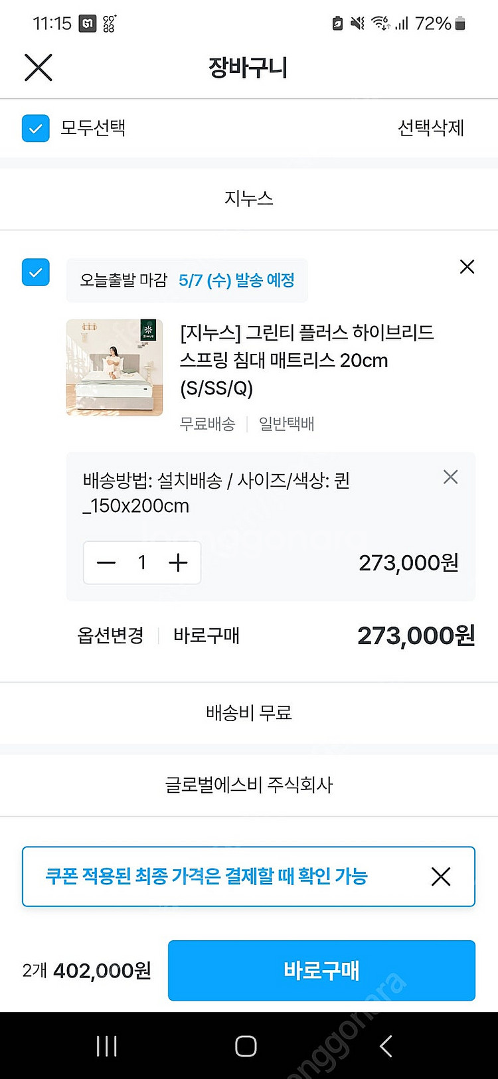
Task: Tap the Android home navigation icon
Action: [x=246, y=1046]
